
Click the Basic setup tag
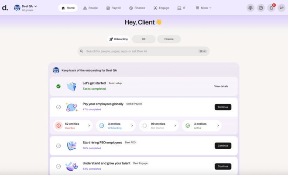[115, 83]
